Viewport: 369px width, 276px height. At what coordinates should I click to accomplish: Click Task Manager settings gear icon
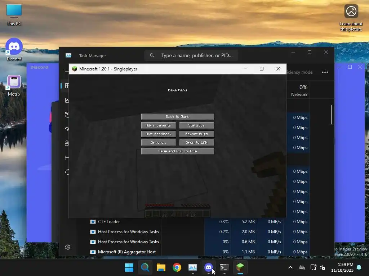(68, 247)
